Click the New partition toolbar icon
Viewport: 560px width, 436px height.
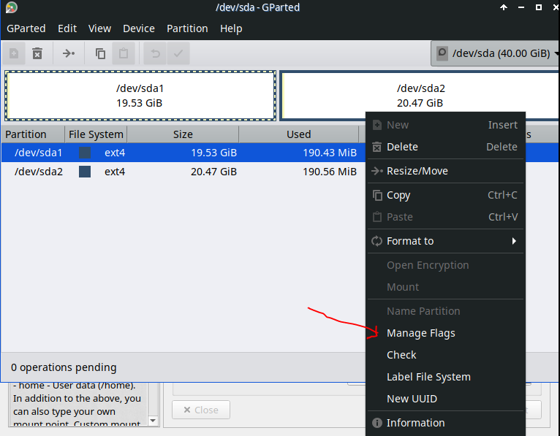click(x=14, y=53)
